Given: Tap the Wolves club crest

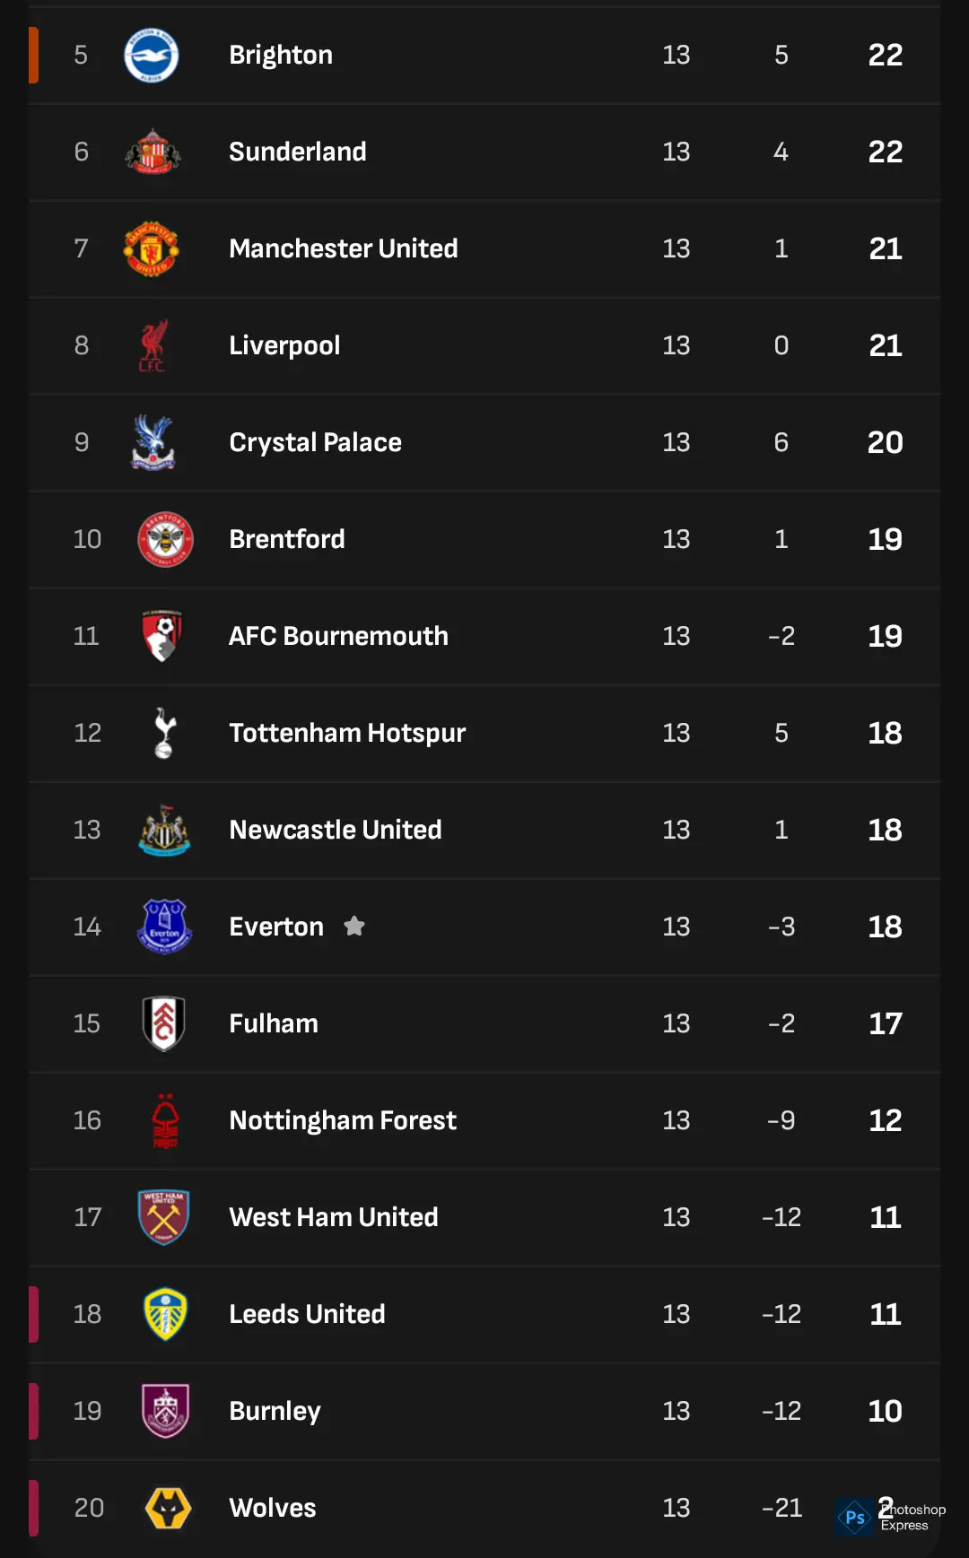Looking at the screenshot, I should click(x=168, y=1508).
